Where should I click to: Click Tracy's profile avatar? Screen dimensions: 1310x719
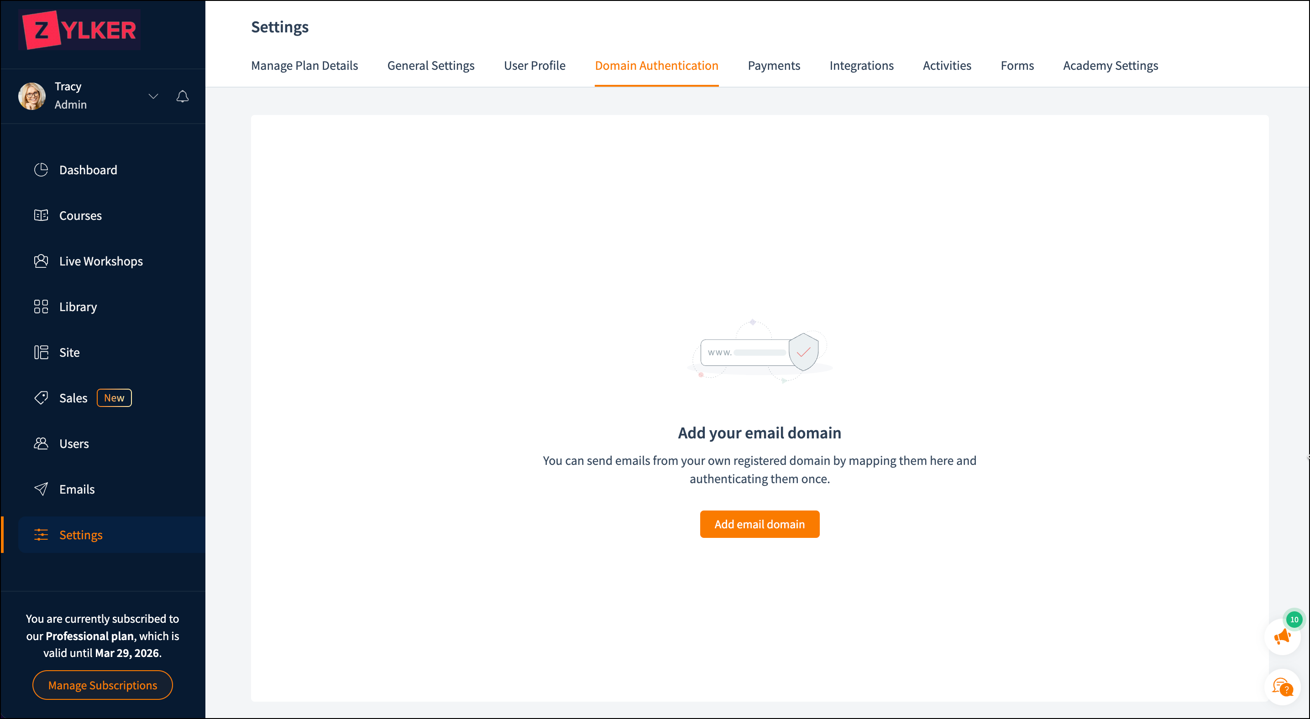pyautogui.click(x=31, y=96)
